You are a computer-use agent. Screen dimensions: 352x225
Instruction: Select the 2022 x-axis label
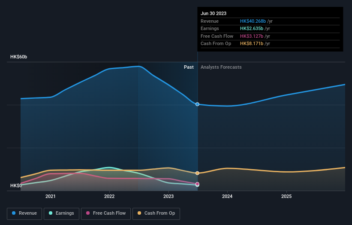pos(109,196)
